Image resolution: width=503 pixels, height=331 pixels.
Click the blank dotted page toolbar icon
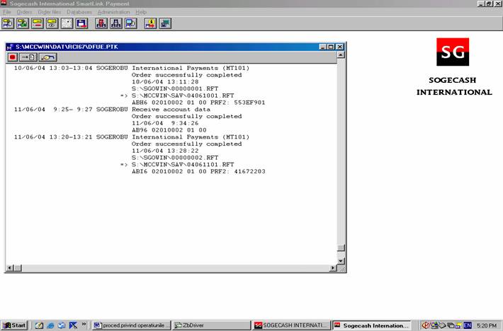point(67,23)
